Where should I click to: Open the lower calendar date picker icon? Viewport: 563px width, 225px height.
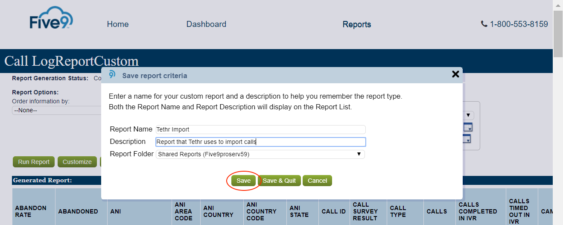[467, 139]
